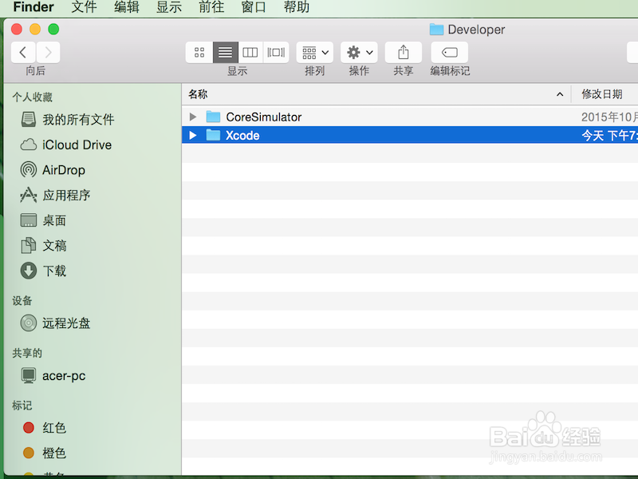Click the Xcode file name text
The width and height of the screenshot is (638, 479).
242,135
